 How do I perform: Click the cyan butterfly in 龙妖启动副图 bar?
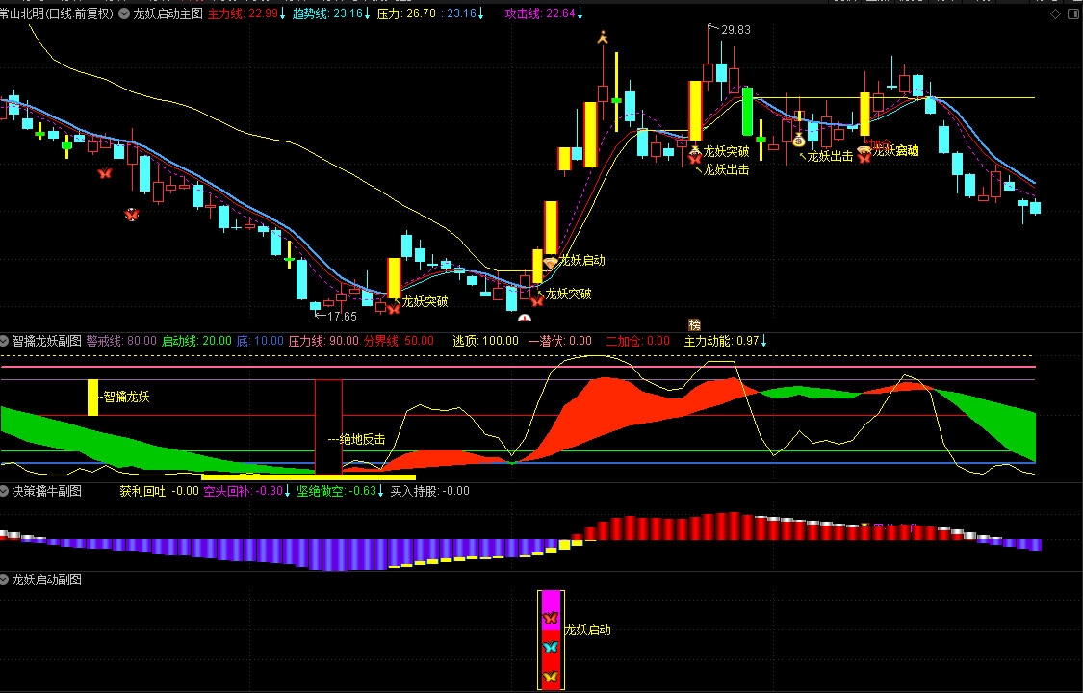coord(551,647)
